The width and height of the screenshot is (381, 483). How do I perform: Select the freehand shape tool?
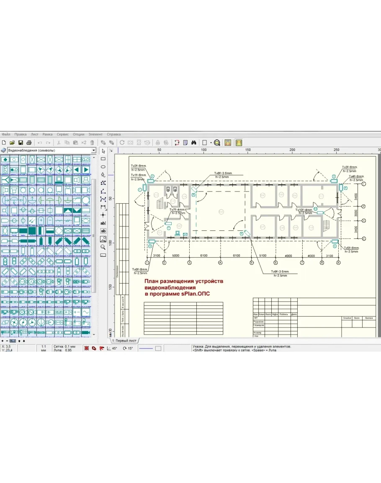(x=103, y=175)
